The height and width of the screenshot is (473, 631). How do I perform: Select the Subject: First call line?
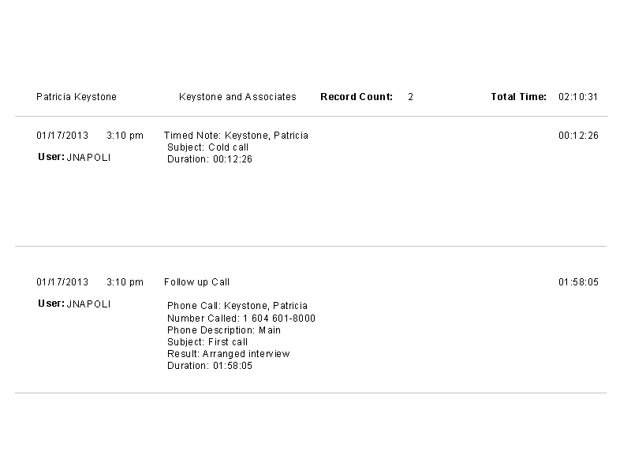(207, 342)
